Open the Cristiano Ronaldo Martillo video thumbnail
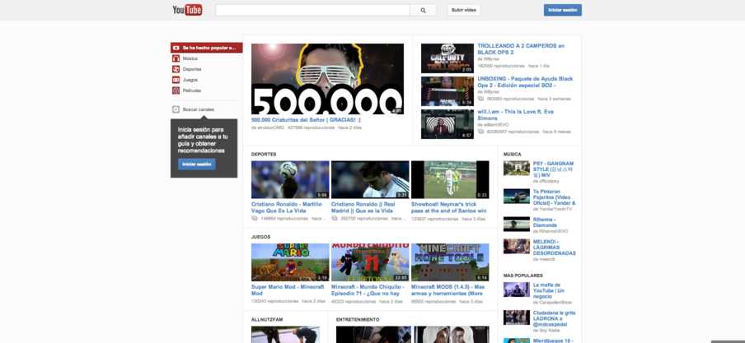The width and height of the screenshot is (745, 343). pyautogui.click(x=290, y=179)
